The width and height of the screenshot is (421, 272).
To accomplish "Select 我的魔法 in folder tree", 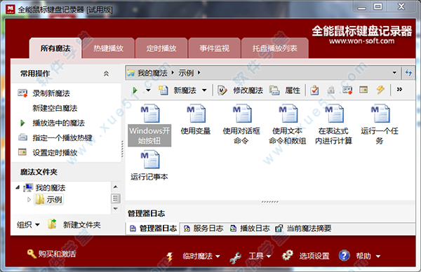I will 51,187.
